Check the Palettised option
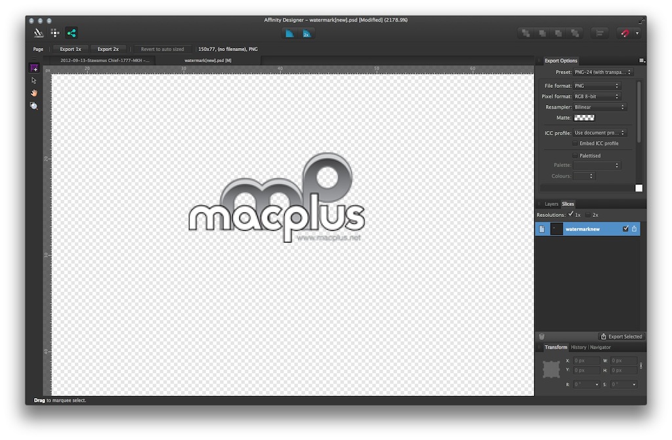 [x=575, y=155]
